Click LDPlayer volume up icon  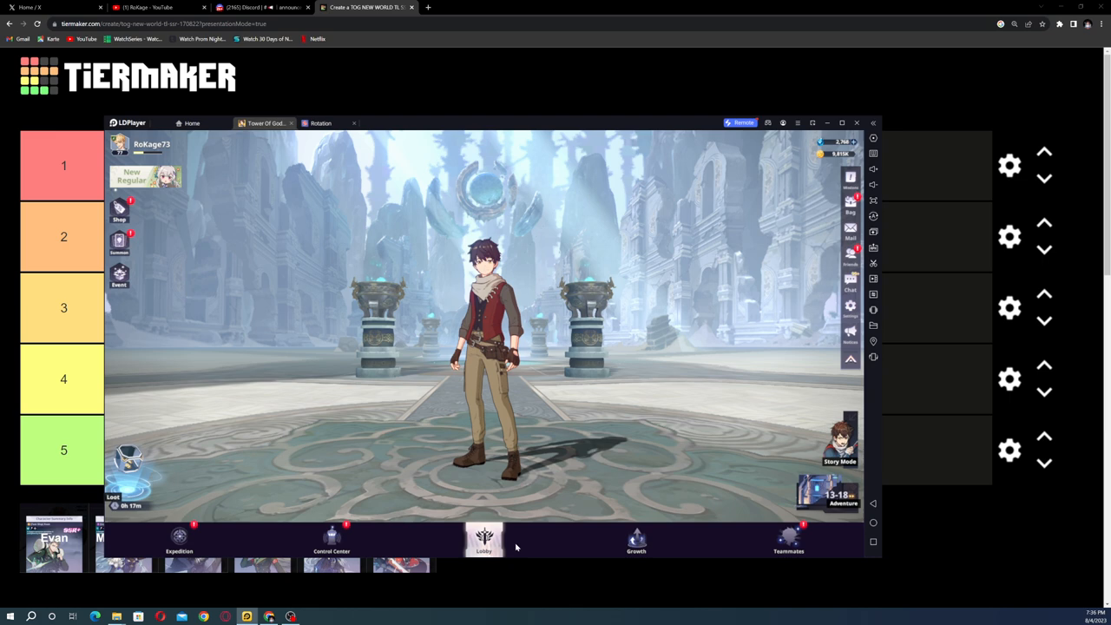pos(873,169)
